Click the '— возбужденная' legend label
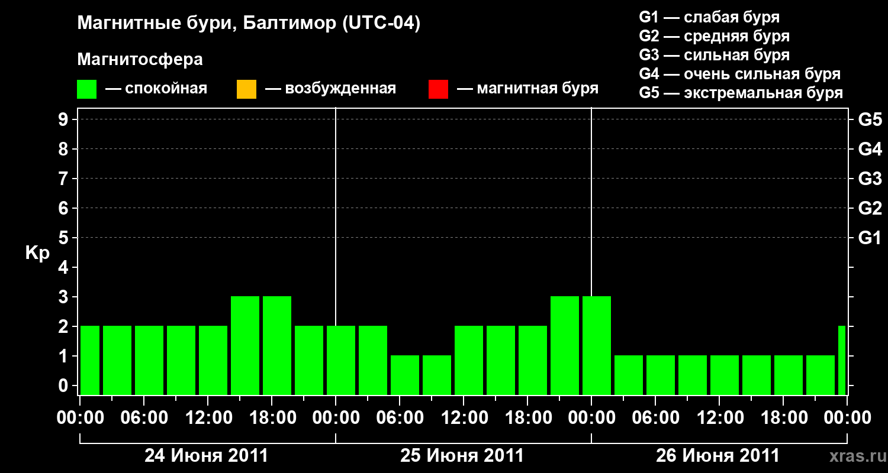 330,89
